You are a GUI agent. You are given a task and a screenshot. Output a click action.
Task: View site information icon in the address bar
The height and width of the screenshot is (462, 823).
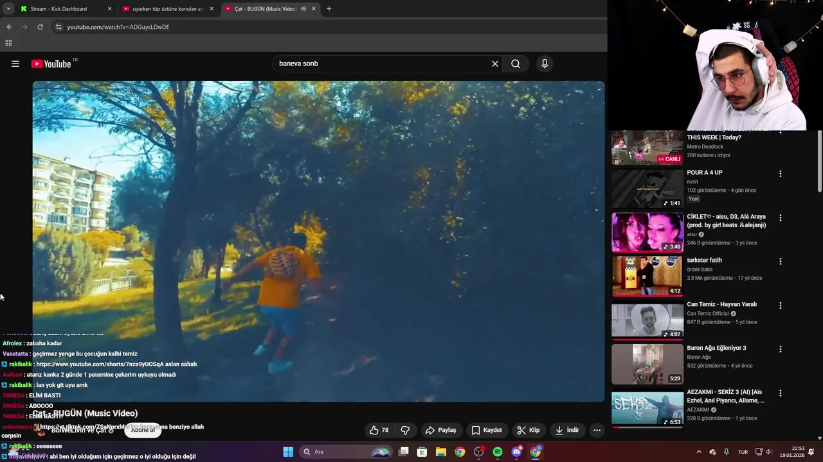click(x=59, y=27)
